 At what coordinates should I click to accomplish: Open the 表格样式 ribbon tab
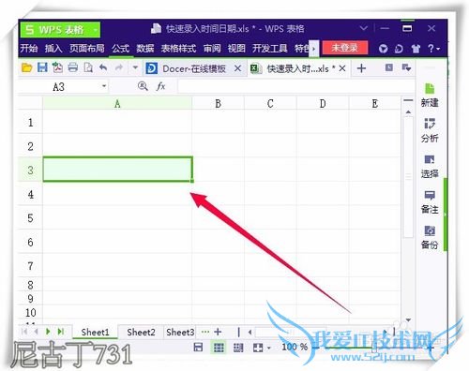[x=178, y=48]
